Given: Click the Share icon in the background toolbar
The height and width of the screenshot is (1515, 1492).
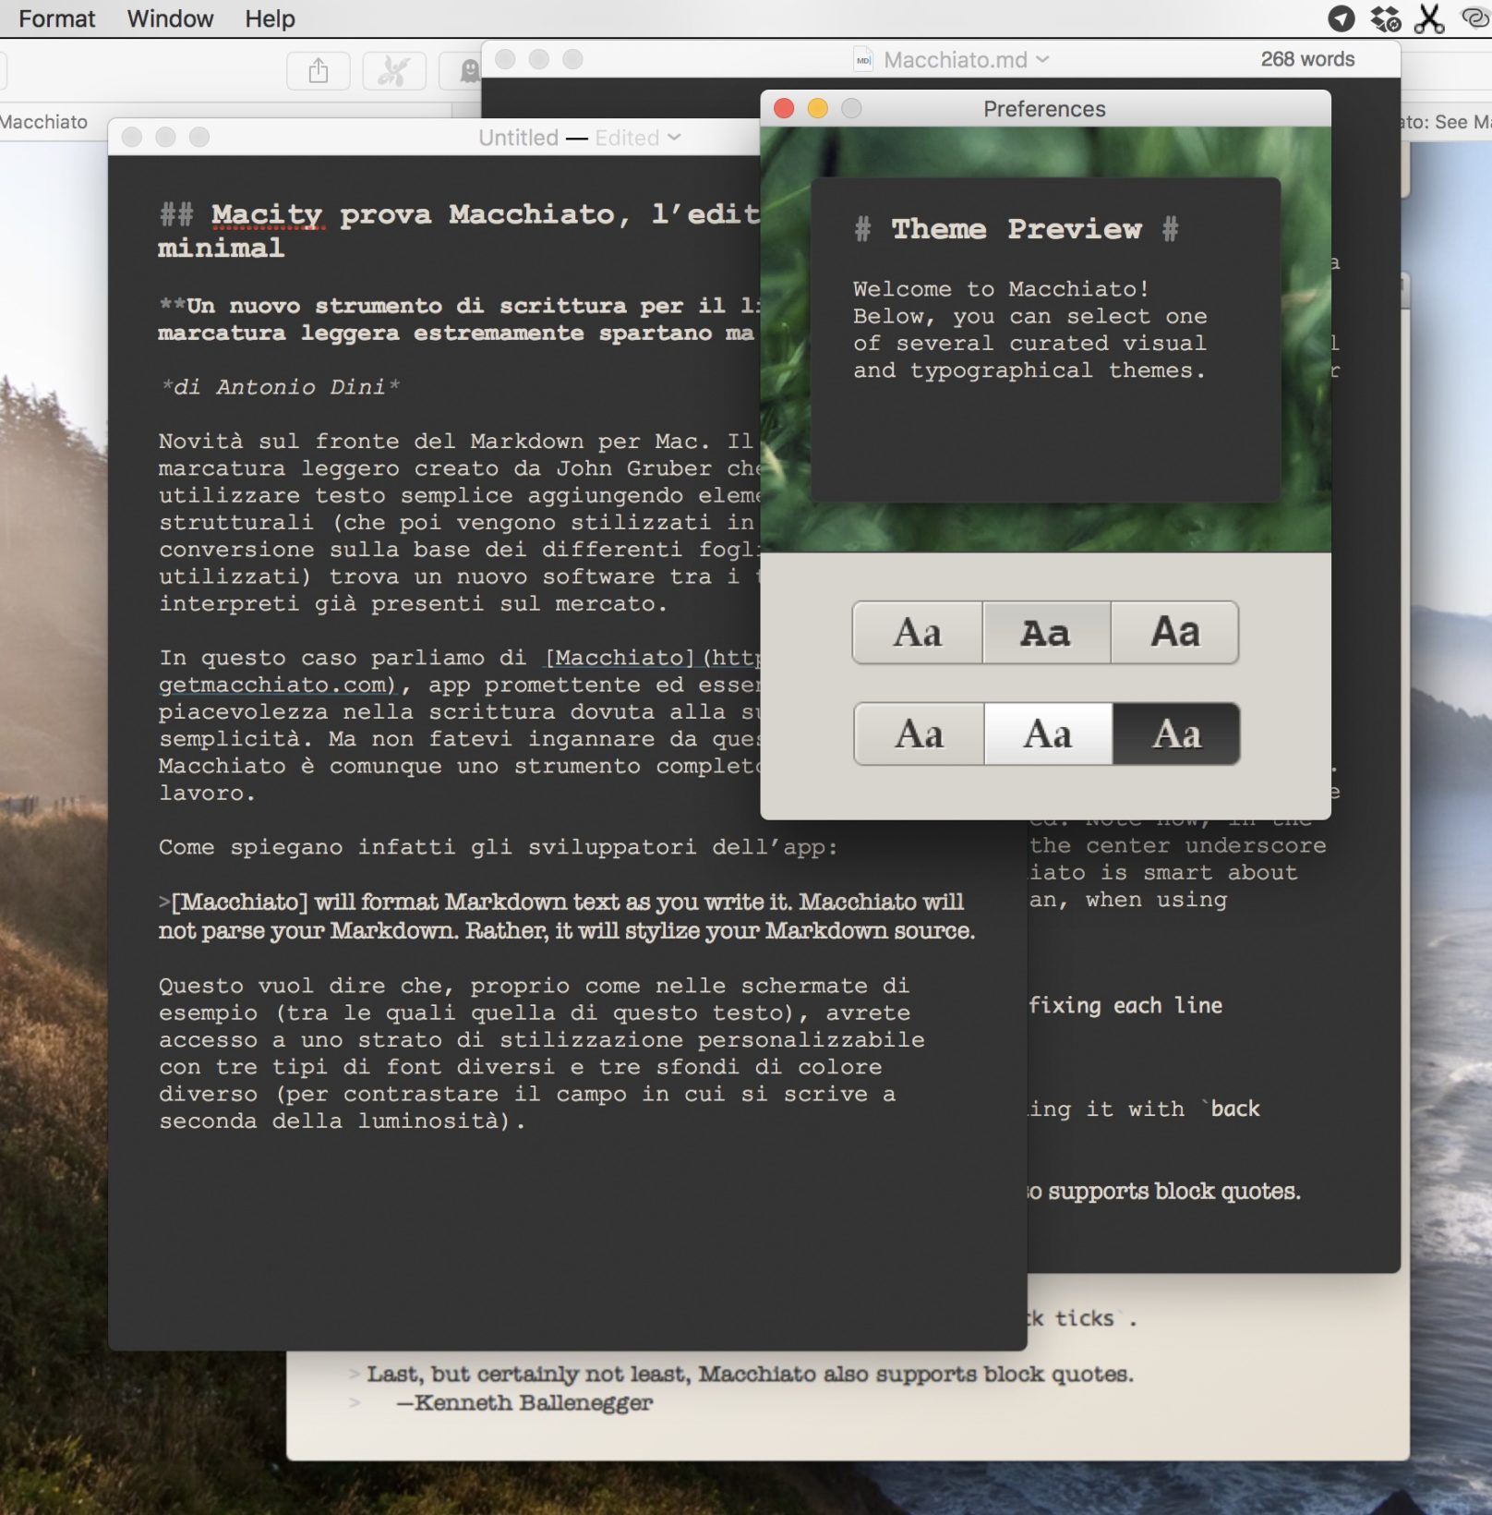Looking at the screenshot, I should click(319, 71).
